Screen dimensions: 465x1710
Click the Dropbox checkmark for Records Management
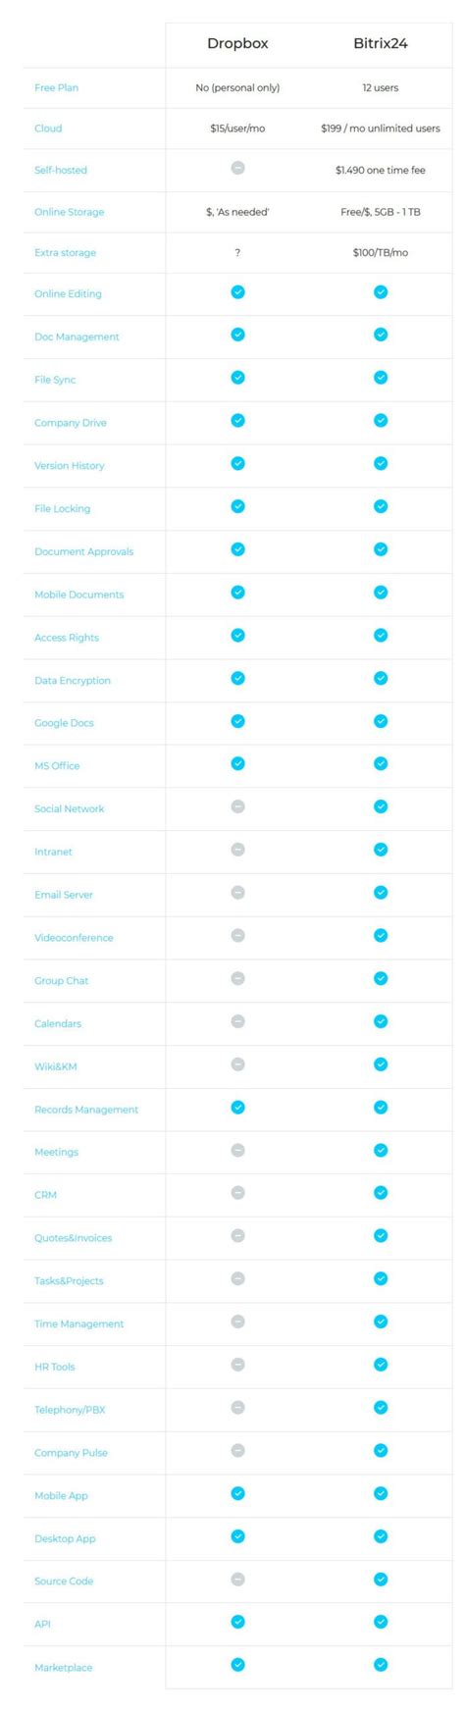[237, 1107]
